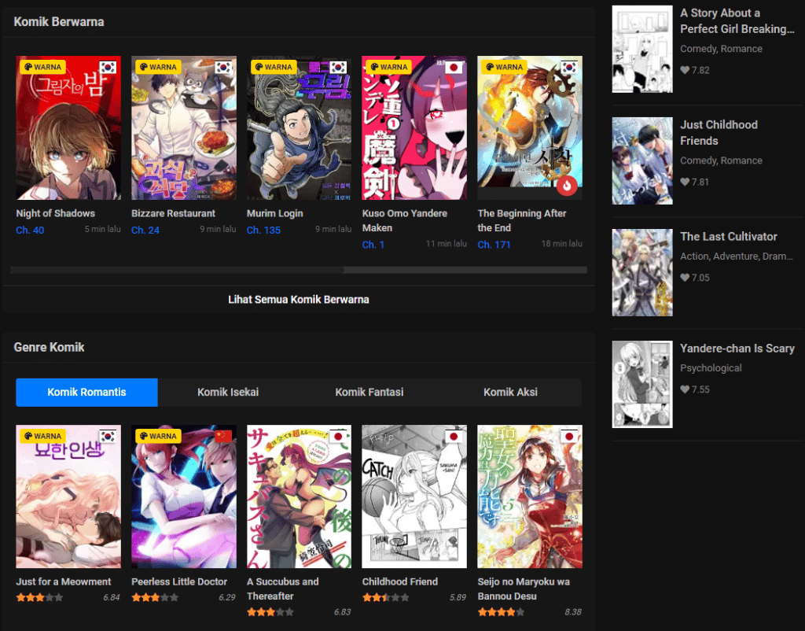Click the star rating of Seijo no Maryoku wa Bannou Desu
The width and height of the screenshot is (805, 631).
click(501, 611)
